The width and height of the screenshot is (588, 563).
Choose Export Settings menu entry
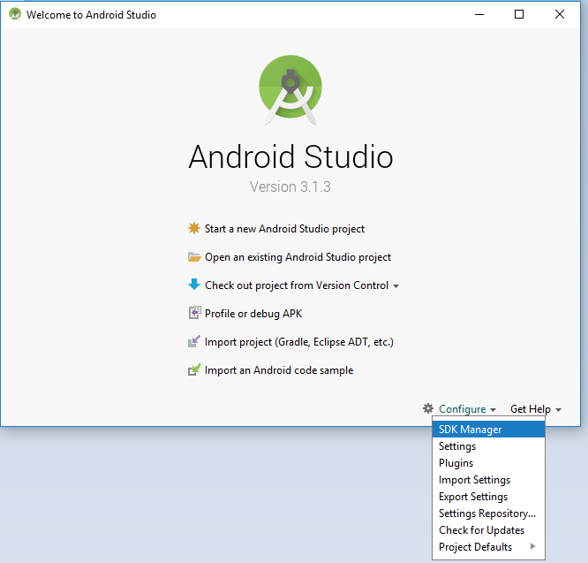point(488,497)
